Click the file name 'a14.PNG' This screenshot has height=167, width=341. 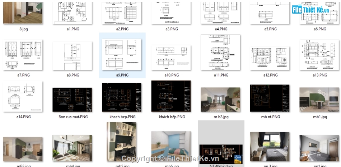[x=23, y=117]
